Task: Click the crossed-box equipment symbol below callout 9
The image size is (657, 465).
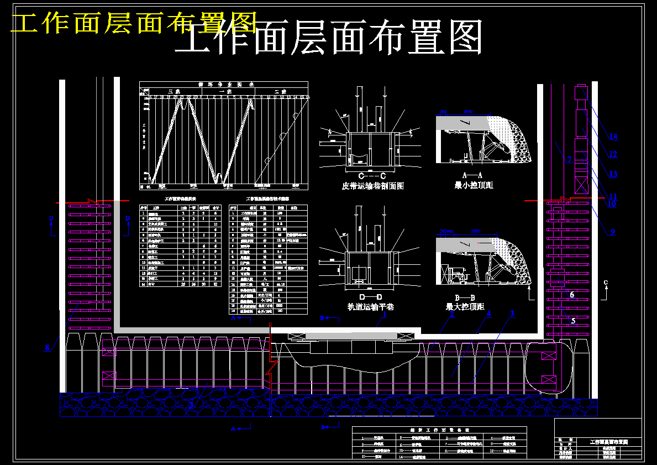Action: click(x=582, y=185)
